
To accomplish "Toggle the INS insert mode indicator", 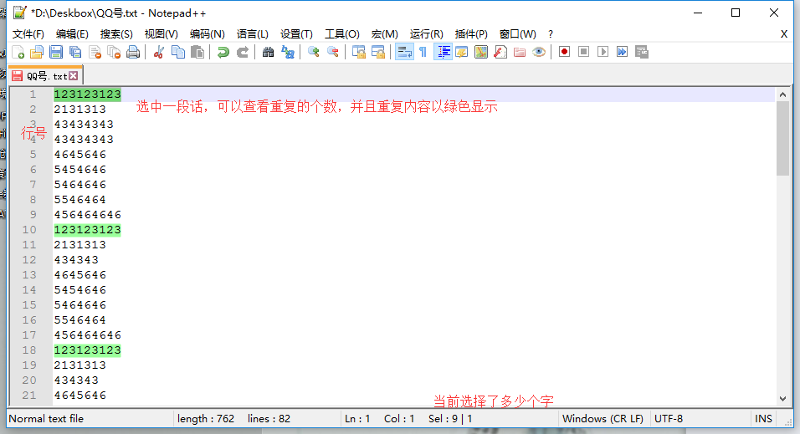I will [763, 419].
